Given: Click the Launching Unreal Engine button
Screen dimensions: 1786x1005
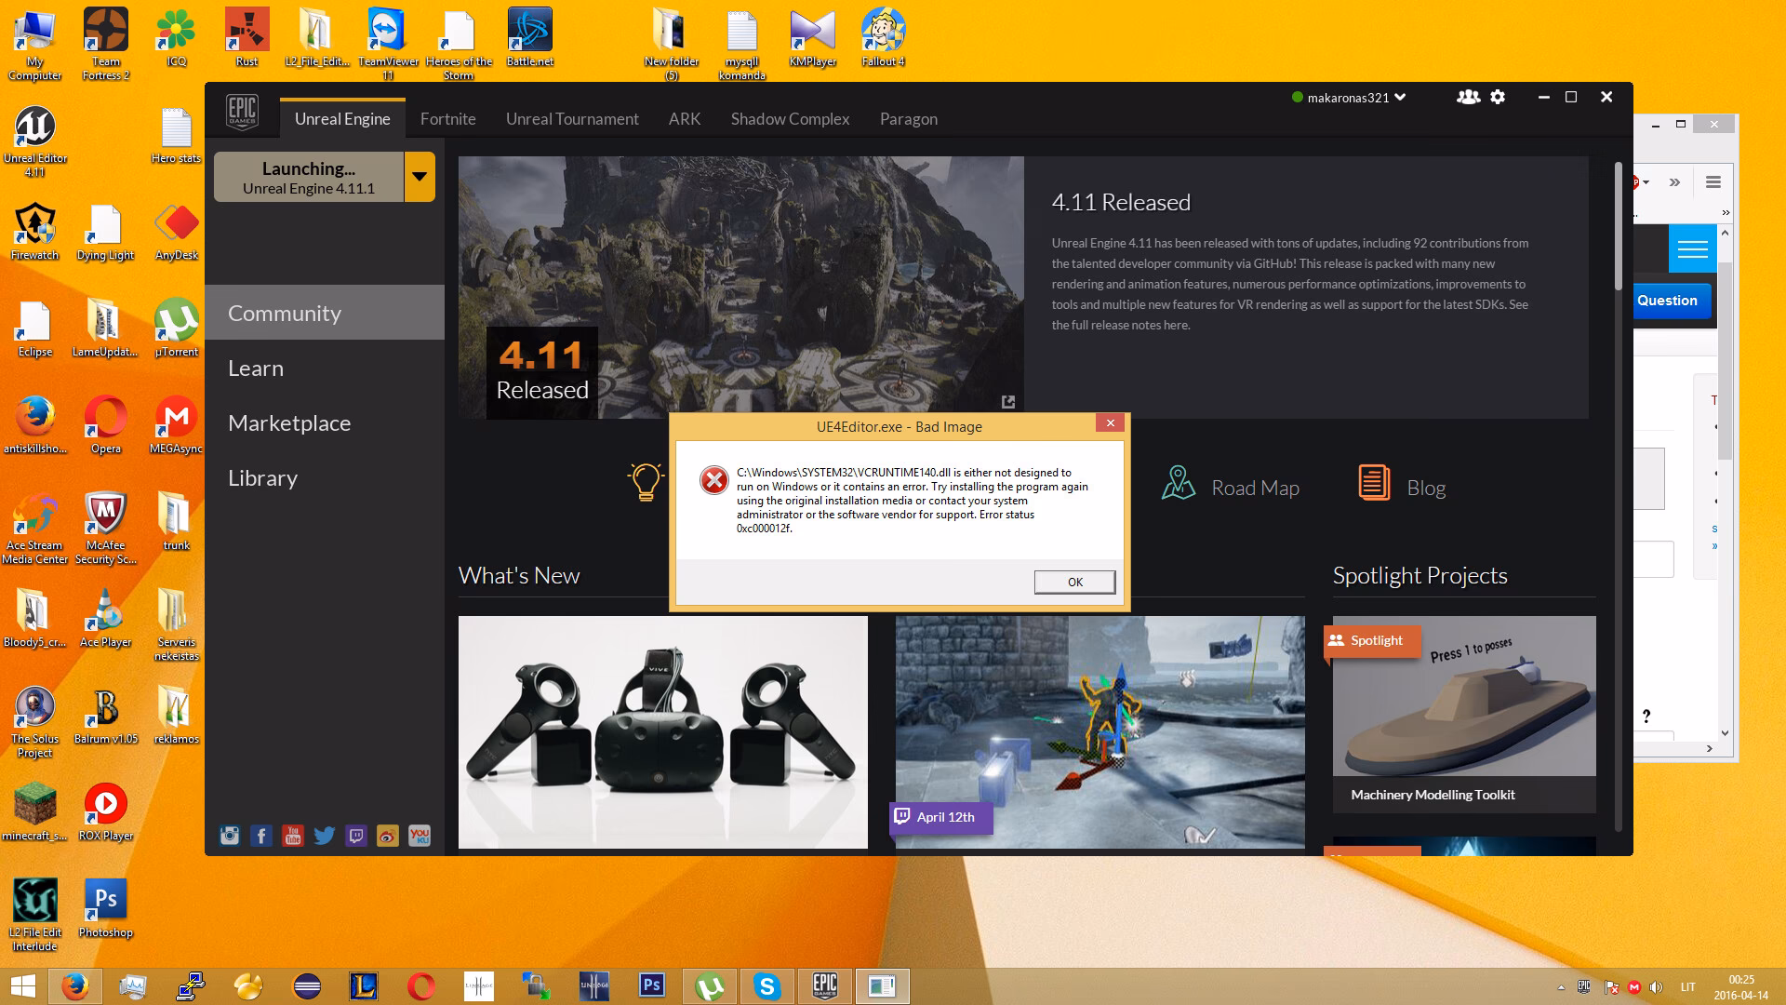Looking at the screenshot, I should click(x=309, y=177).
